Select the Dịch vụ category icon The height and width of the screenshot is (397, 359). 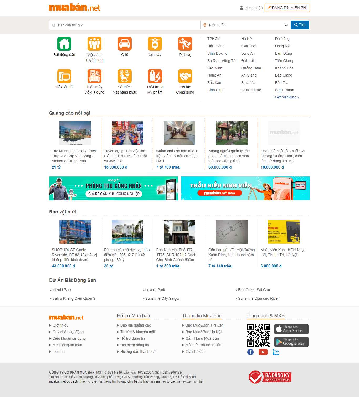(185, 44)
